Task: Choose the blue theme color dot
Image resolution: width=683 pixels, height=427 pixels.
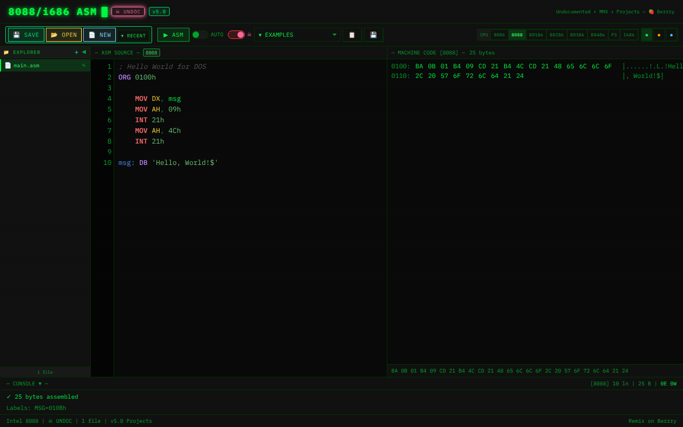Action: 671,35
